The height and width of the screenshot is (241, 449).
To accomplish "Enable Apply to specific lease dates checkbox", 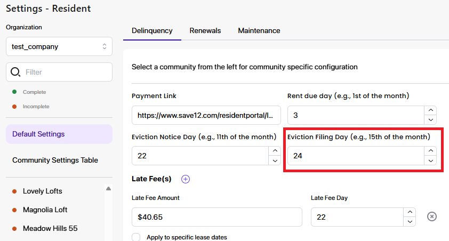I will [x=136, y=237].
